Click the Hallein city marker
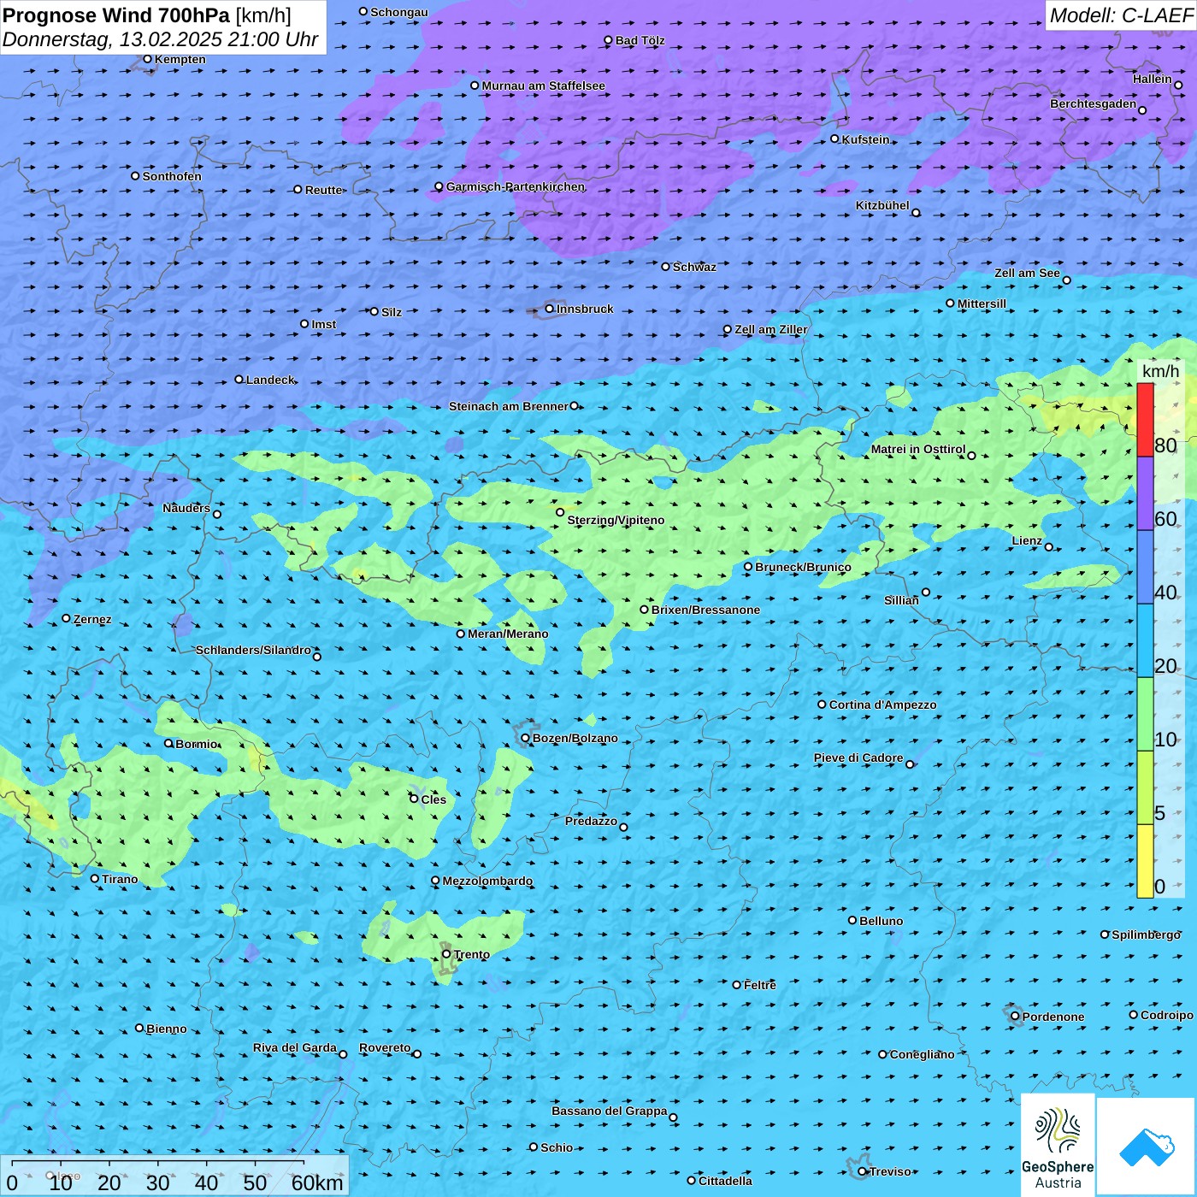The width and height of the screenshot is (1197, 1197). click(x=1178, y=85)
